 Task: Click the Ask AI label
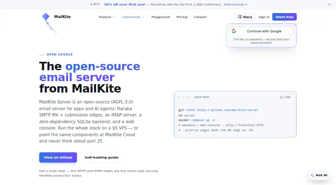point(321,175)
